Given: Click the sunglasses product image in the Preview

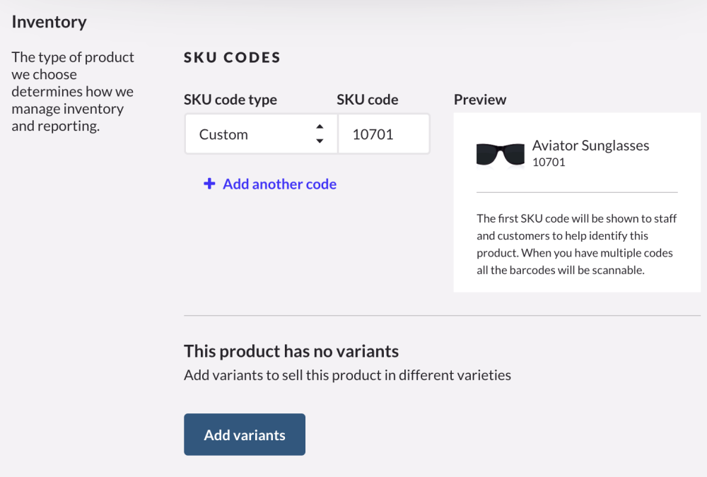Looking at the screenshot, I should (x=500, y=153).
